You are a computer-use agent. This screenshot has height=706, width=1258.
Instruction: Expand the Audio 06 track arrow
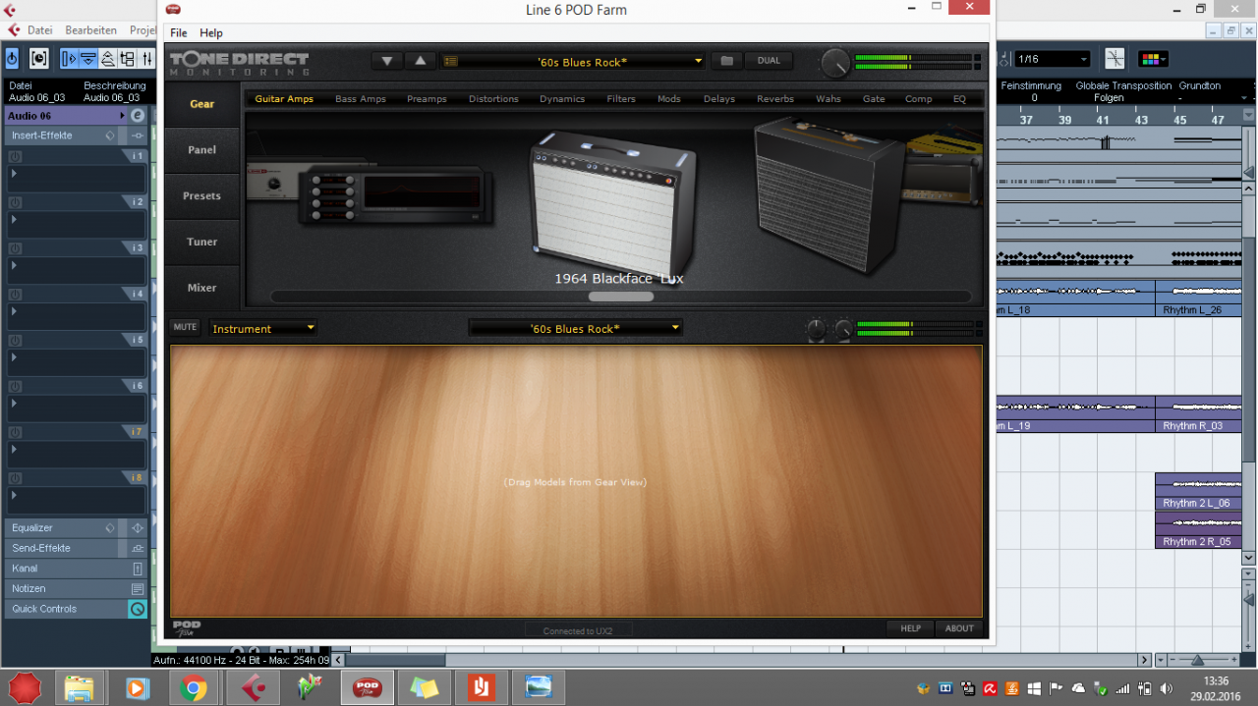tap(123, 116)
